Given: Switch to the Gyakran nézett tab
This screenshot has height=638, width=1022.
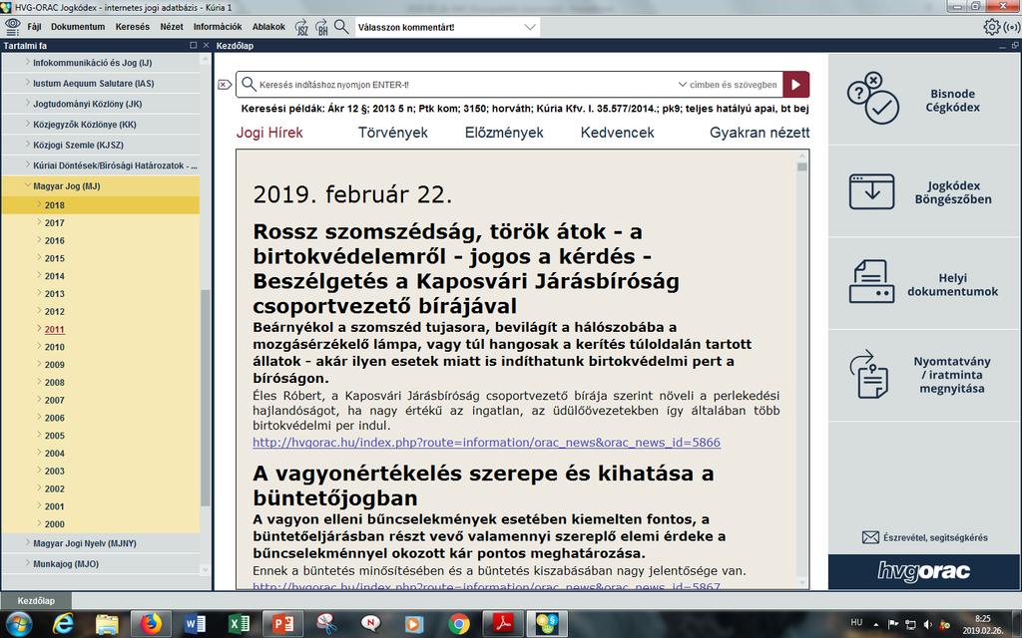Looking at the screenshot, I should pos(760,133).
